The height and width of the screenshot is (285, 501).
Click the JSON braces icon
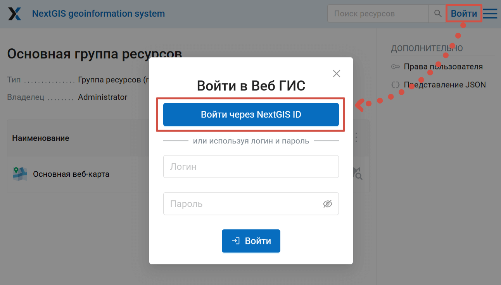click(x=395, y=85)
